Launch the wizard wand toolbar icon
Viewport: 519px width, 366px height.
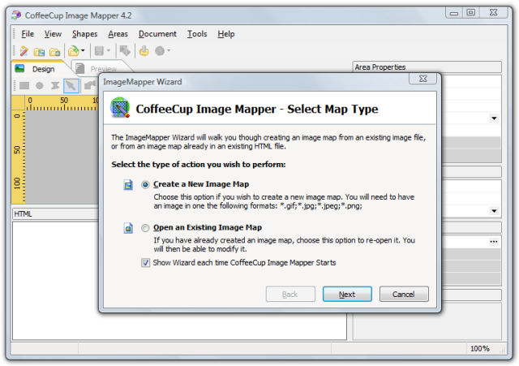[24, 51]
